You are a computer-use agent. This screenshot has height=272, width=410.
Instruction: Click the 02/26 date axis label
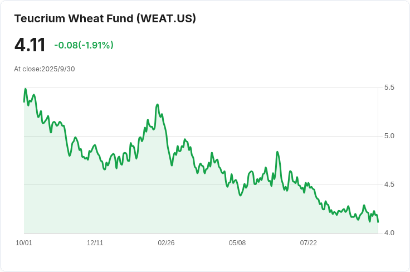pos(166,242)
